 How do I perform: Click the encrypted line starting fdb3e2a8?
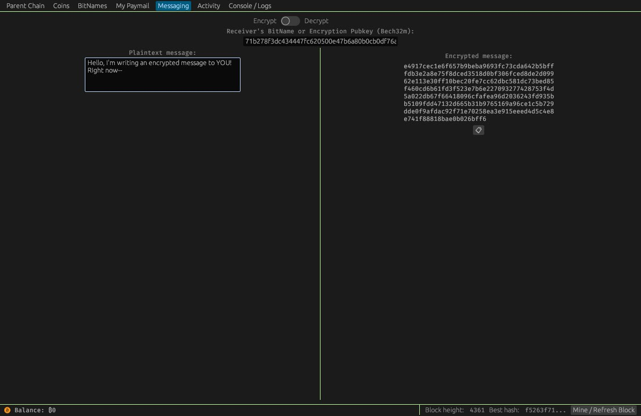coord(479,74)
